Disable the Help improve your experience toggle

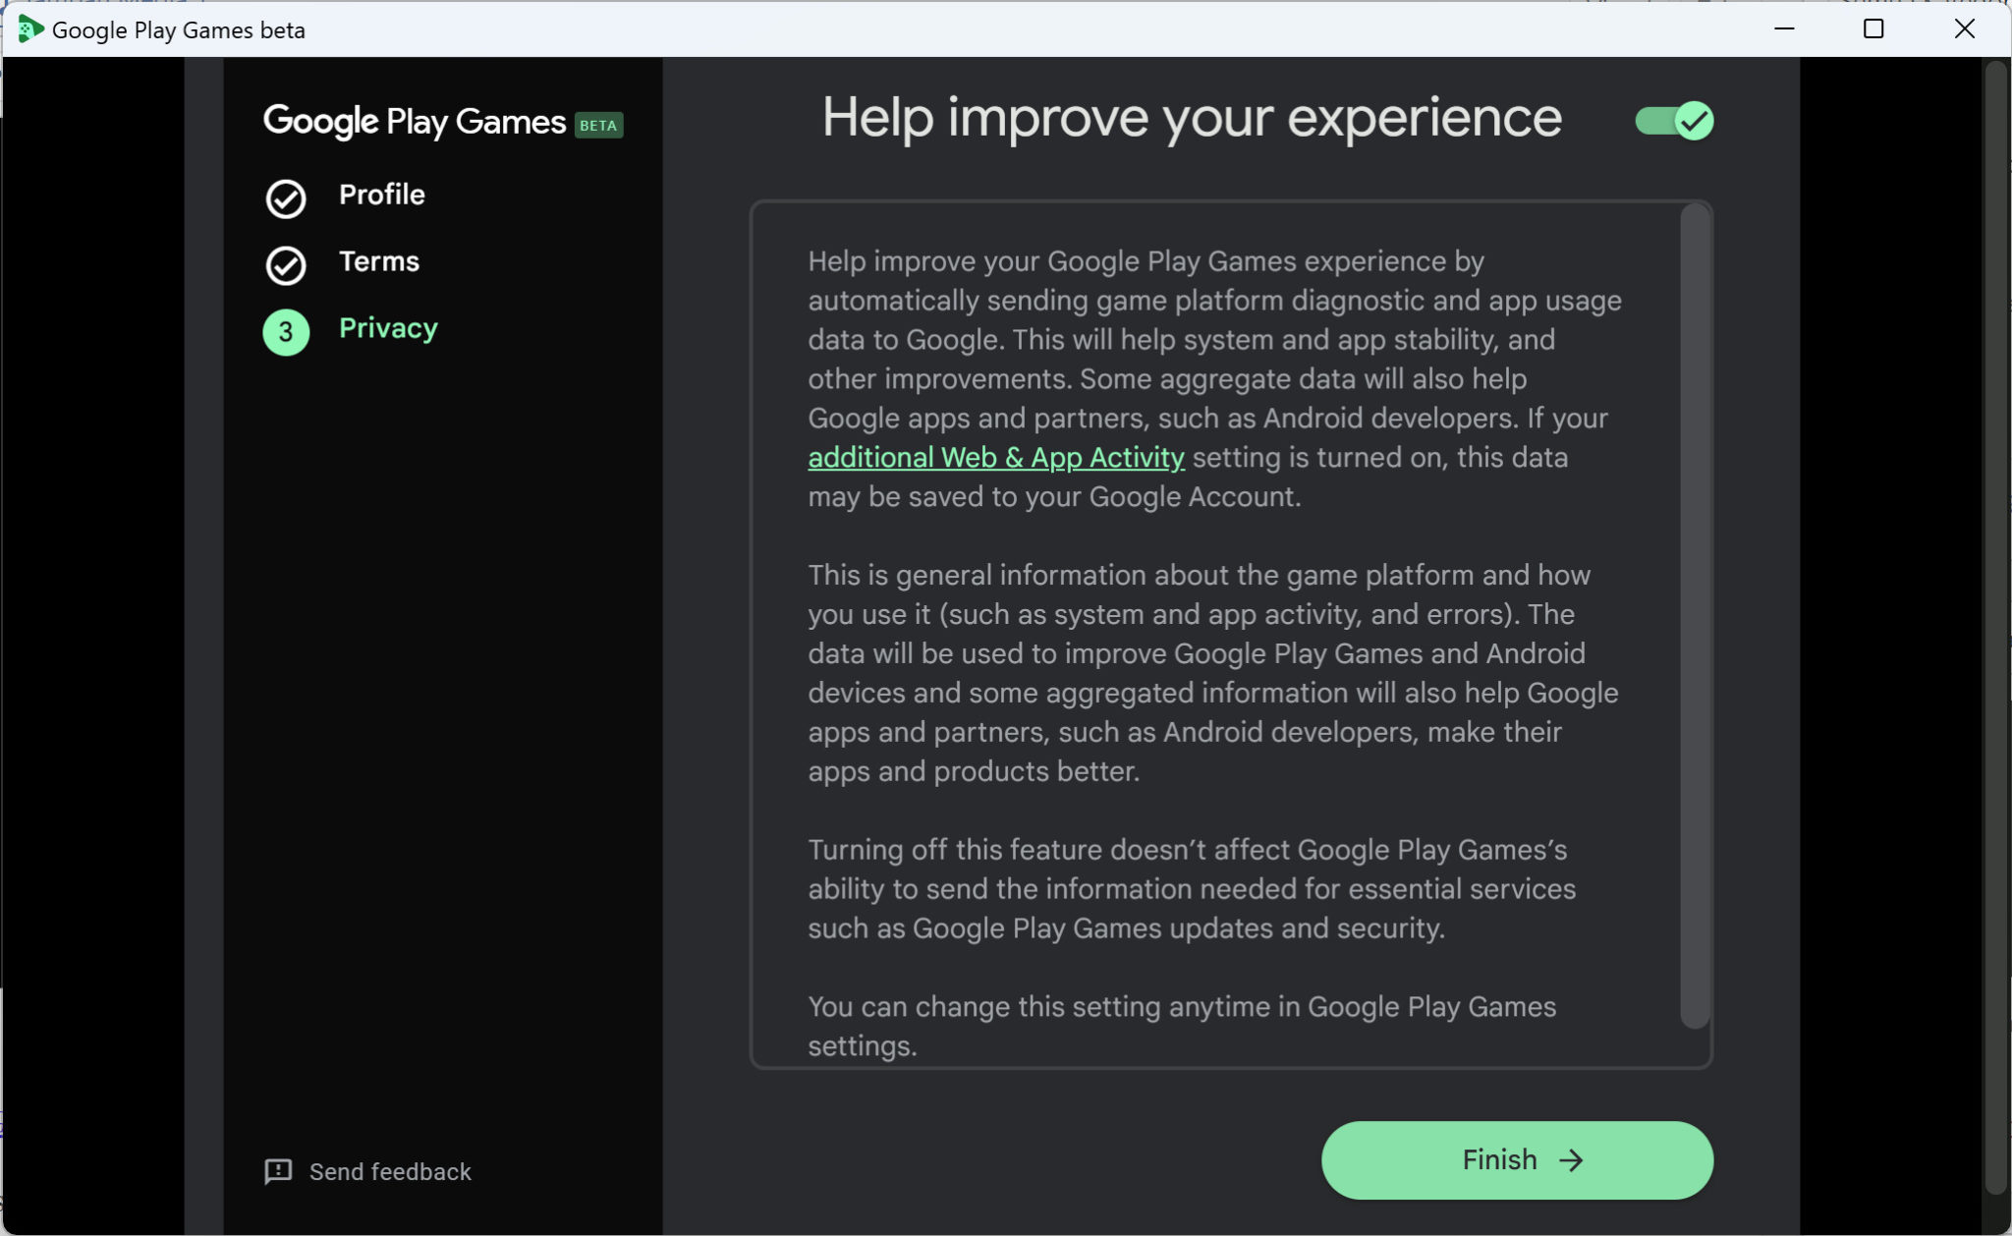[x=1674, y=121]
